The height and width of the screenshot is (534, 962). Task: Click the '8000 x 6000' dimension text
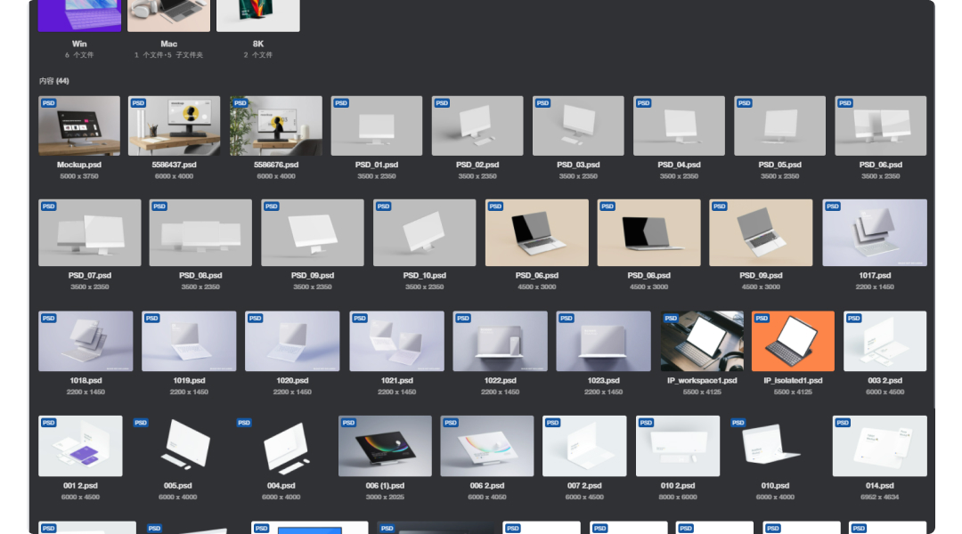(678, 498)
